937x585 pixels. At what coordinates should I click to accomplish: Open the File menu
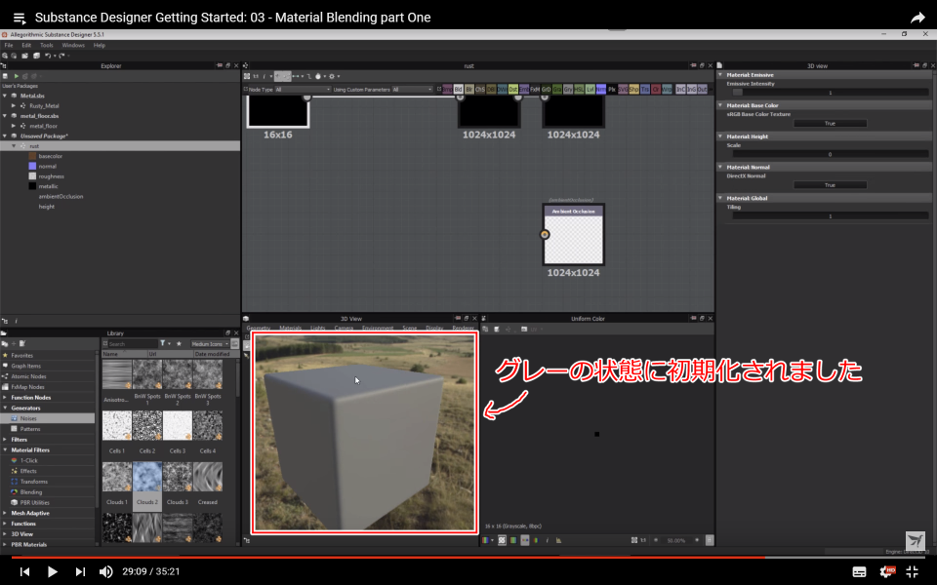pos(9,46)
